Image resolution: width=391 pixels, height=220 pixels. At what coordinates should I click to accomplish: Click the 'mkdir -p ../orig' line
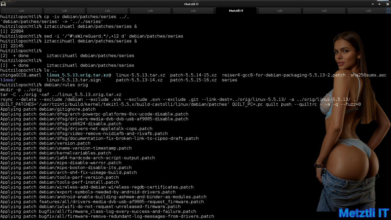(21, 90)
